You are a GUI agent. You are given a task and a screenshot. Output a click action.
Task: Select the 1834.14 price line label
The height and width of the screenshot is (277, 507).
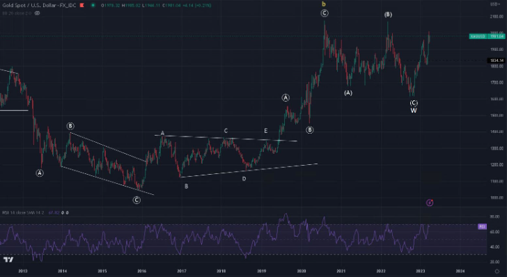497,61
